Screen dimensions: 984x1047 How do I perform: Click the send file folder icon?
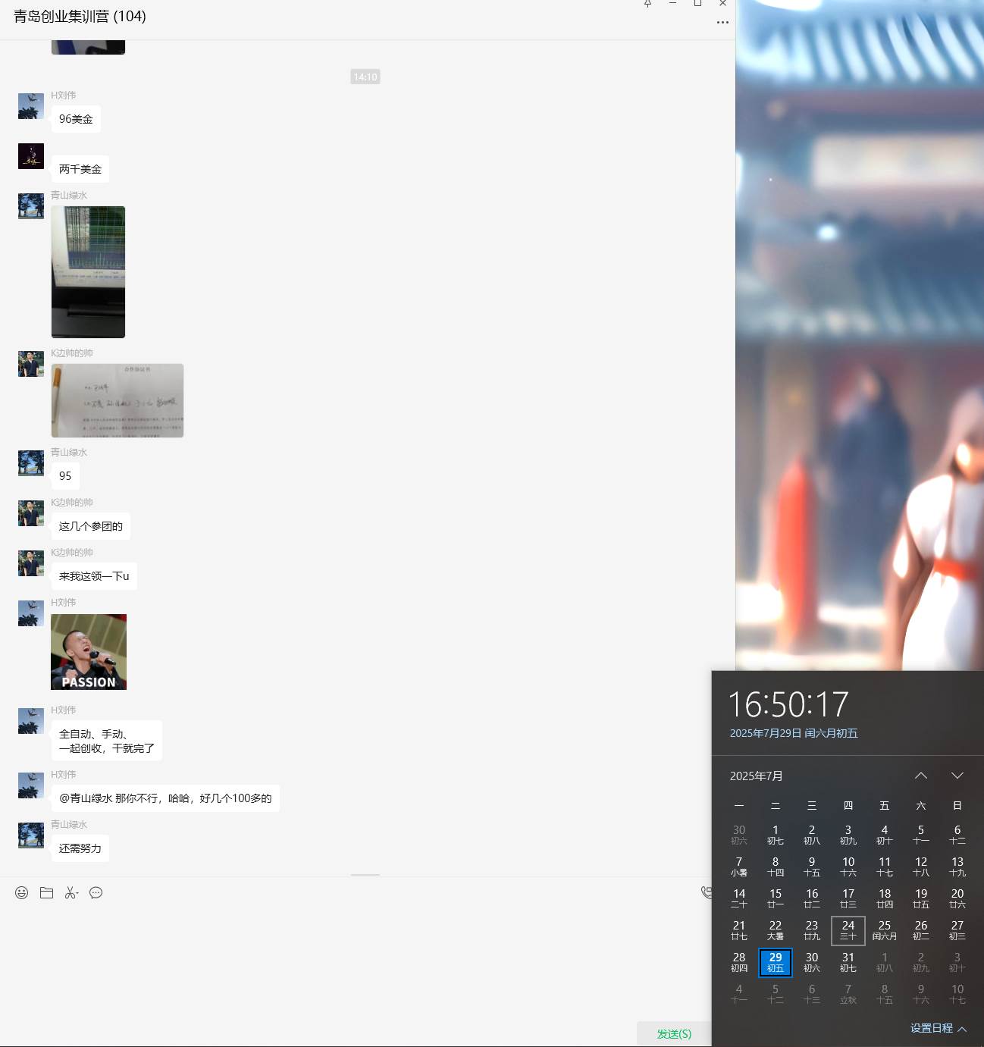[46, 893]
